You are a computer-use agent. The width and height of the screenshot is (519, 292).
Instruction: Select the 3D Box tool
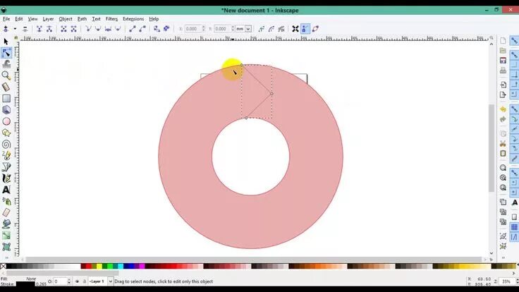pyautogui.click(x=6, y=109)
